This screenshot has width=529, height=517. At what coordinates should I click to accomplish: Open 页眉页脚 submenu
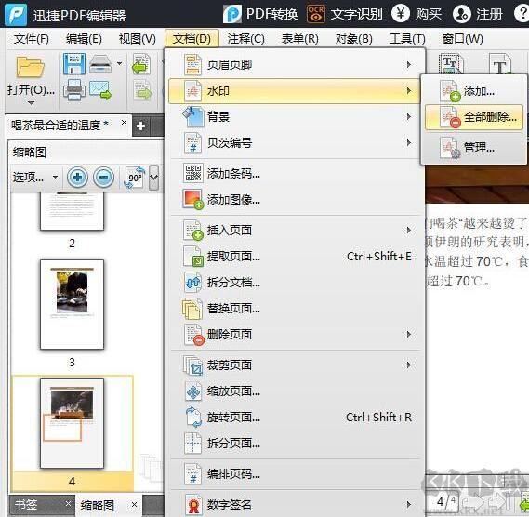pyautogui.click(x=293, y=64)
